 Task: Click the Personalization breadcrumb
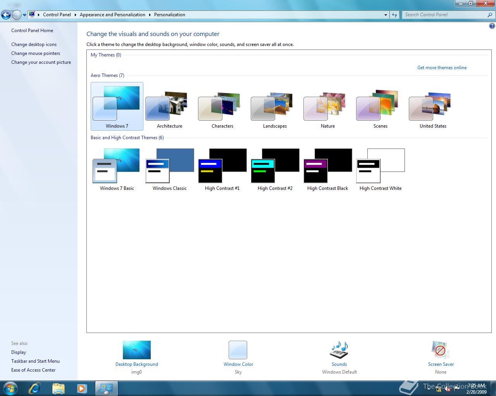point(170,15)
